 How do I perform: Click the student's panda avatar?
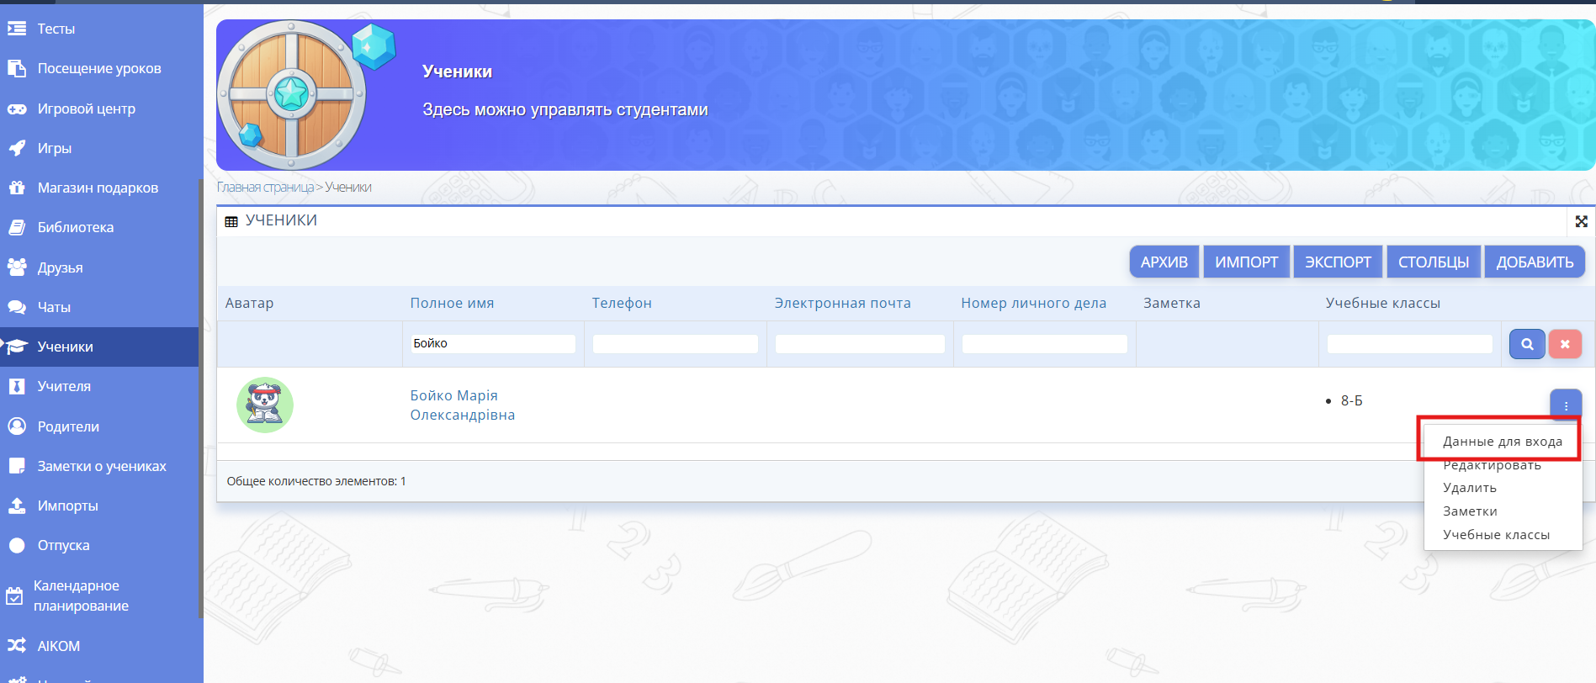pos(265,405)
